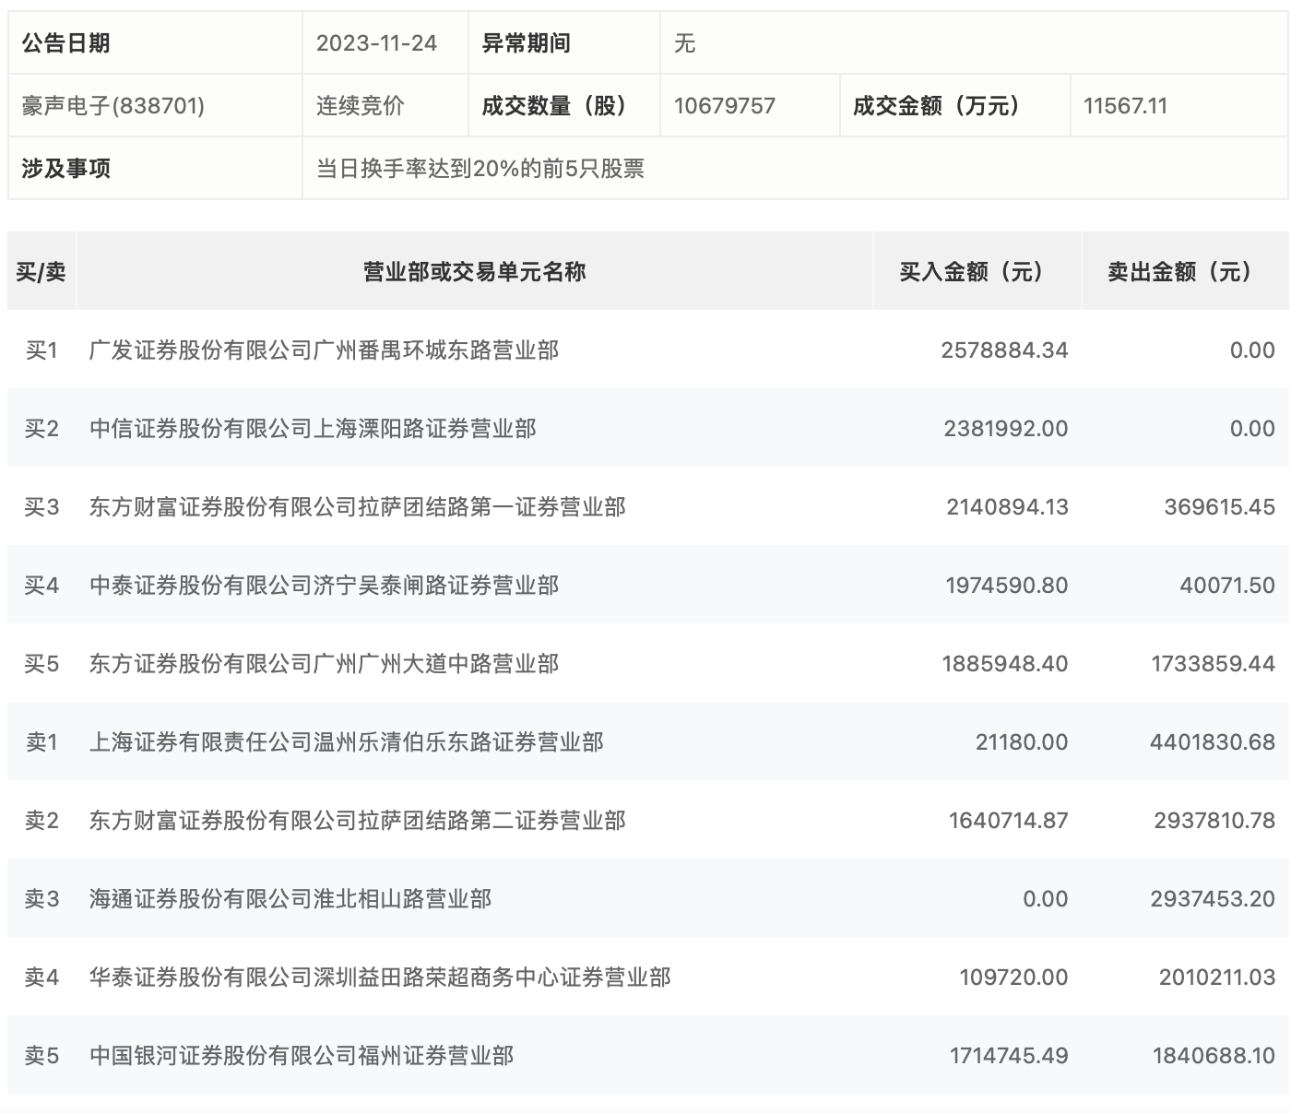Click the 涉及事项 label
Image resolution: width=1291 pixels, height=1114 pixels.
(66, 169)
